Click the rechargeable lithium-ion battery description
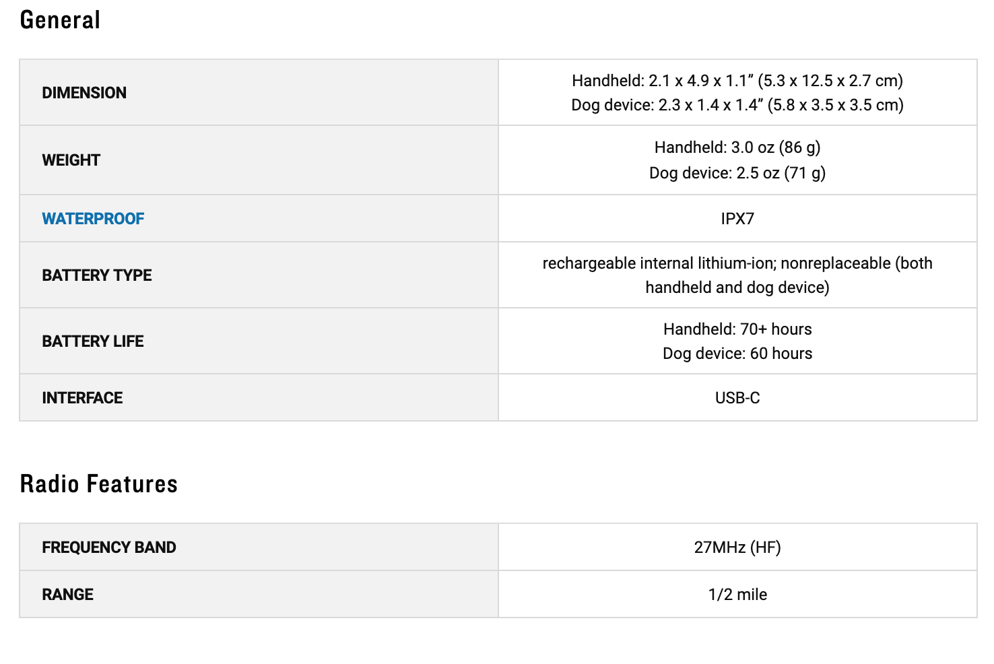 (x=737, y=275)
